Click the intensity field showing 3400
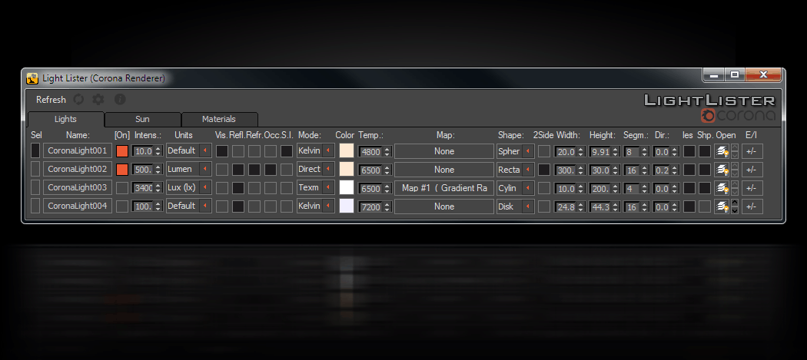The height and width of the screenshot is (360, 807). click(x=144, y=188)
